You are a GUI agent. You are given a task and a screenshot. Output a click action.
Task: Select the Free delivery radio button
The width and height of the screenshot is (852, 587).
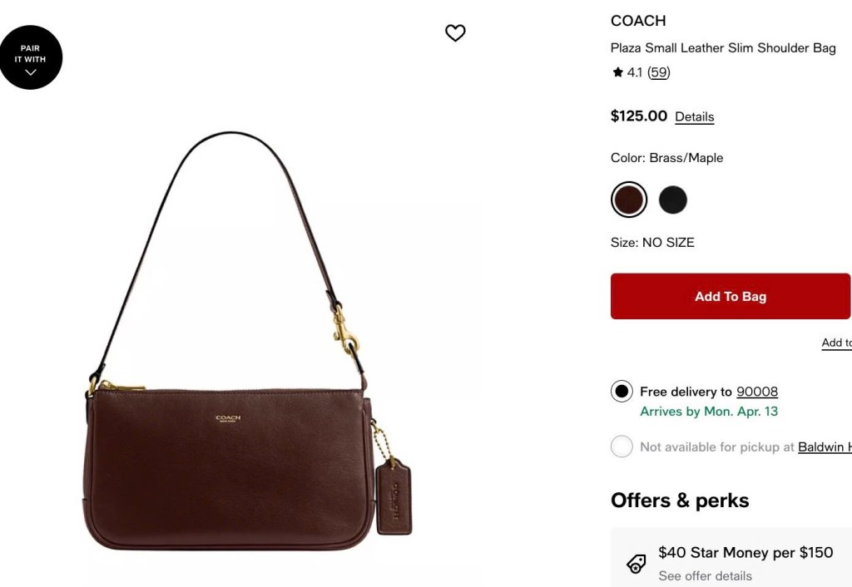tap(622, 391)
